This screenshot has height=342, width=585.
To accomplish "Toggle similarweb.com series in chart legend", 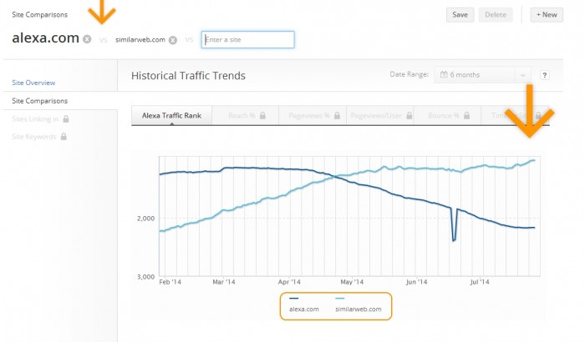I will pos(358,309).
